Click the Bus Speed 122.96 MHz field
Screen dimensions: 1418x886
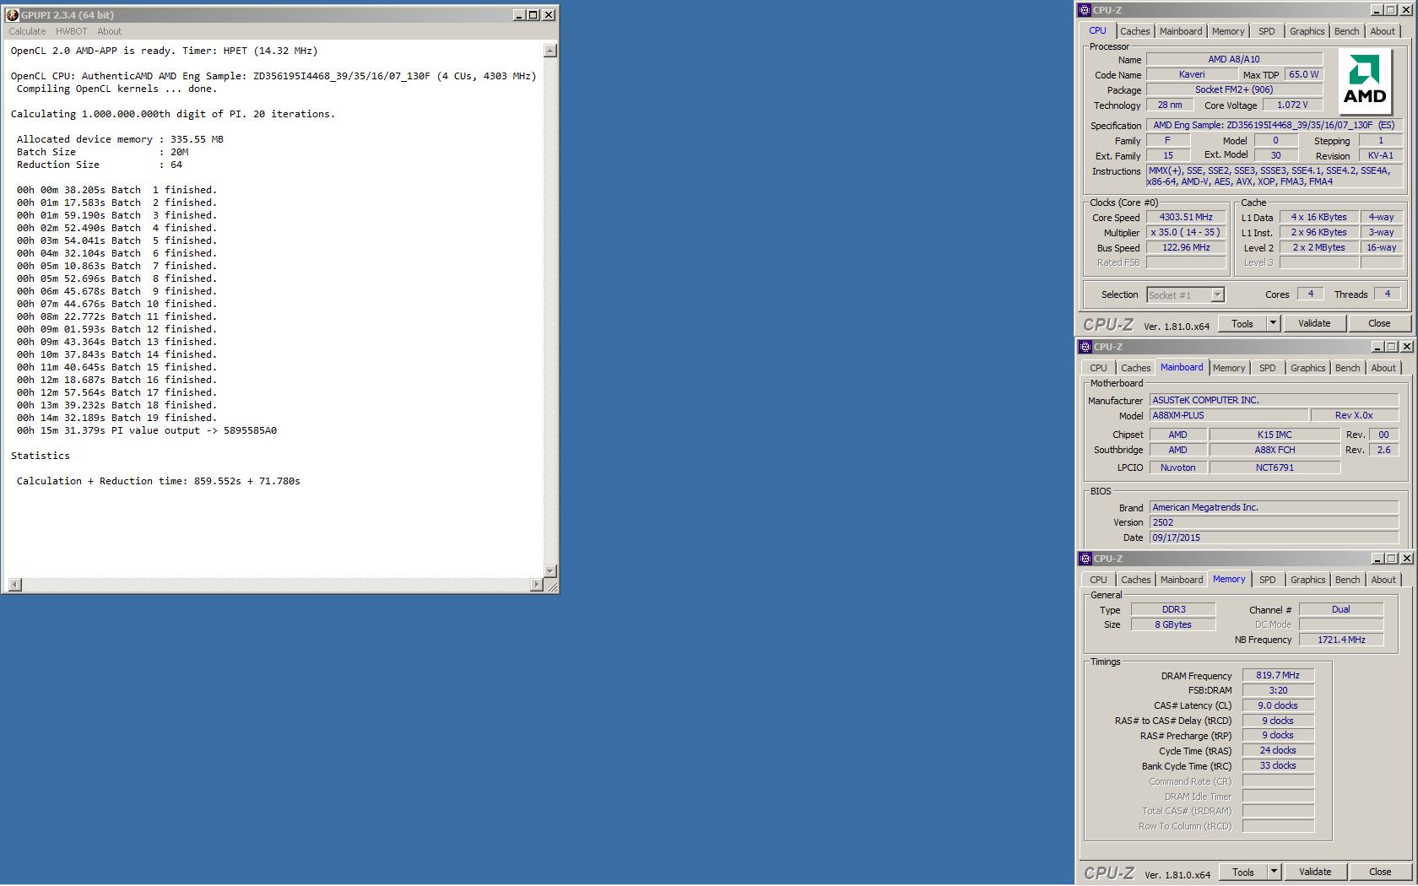pos(1186,247)
